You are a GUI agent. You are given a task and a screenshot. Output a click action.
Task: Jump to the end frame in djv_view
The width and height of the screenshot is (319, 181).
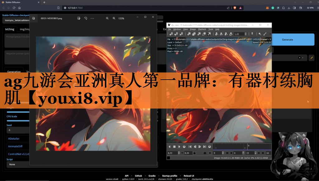coord(205,147)
